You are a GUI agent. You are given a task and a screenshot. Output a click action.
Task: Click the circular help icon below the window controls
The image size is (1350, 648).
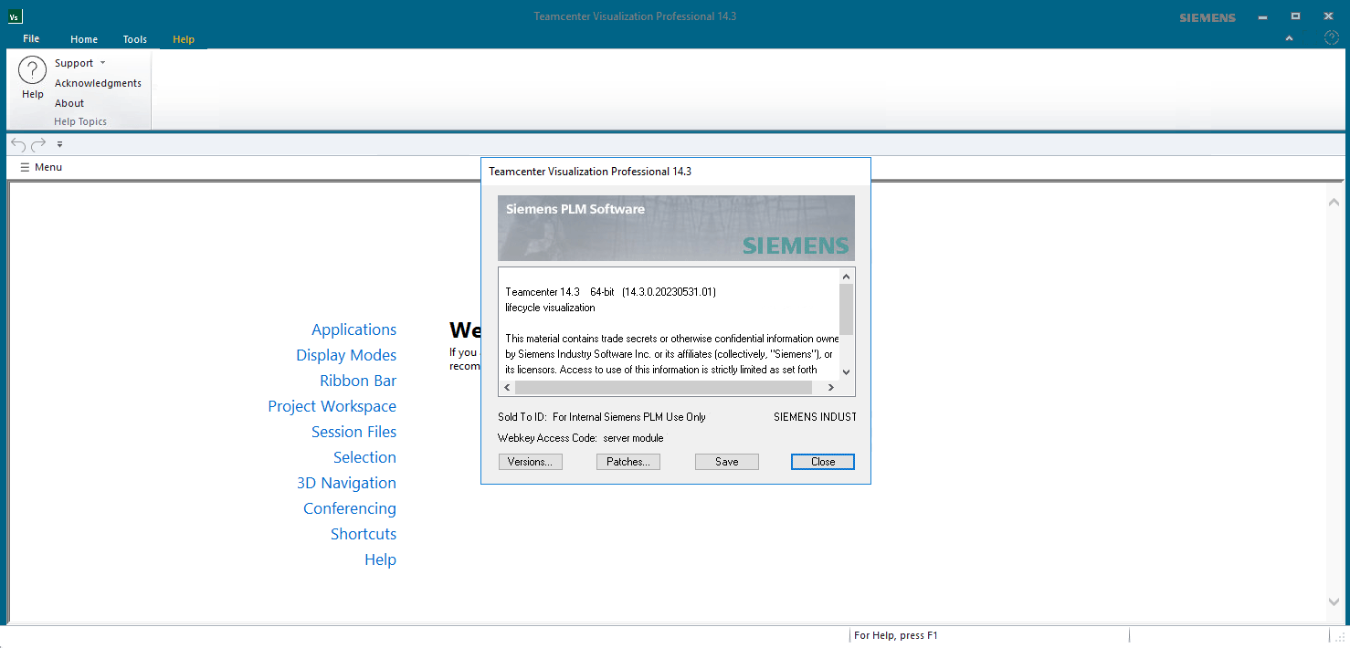(1331, 37)
